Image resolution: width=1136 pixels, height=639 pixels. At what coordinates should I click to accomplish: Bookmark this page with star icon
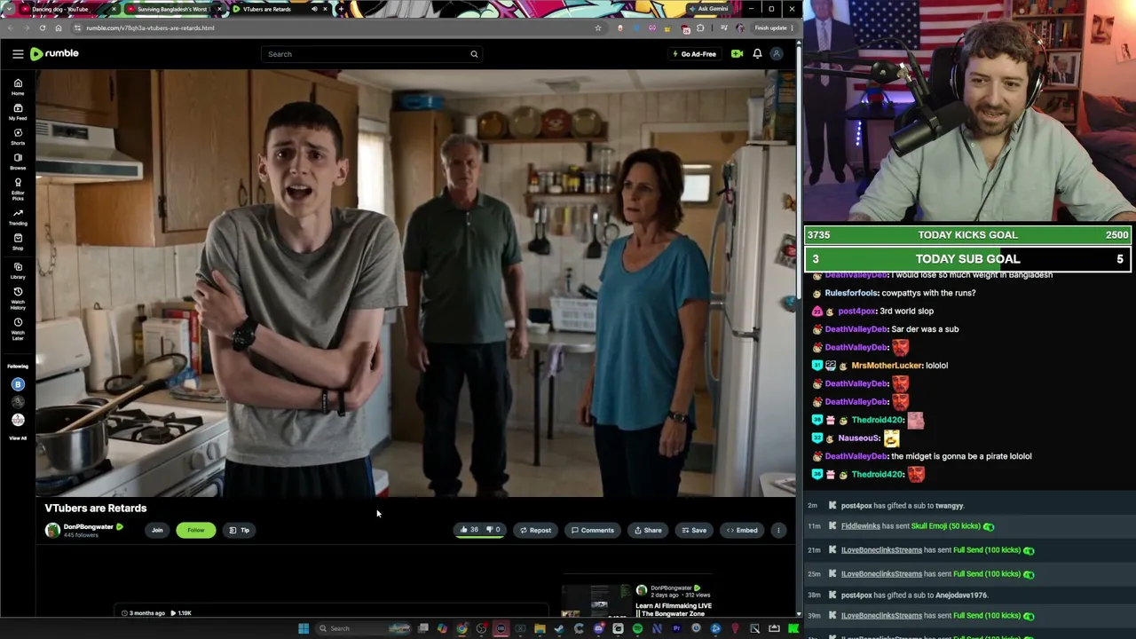pos(598,28)
